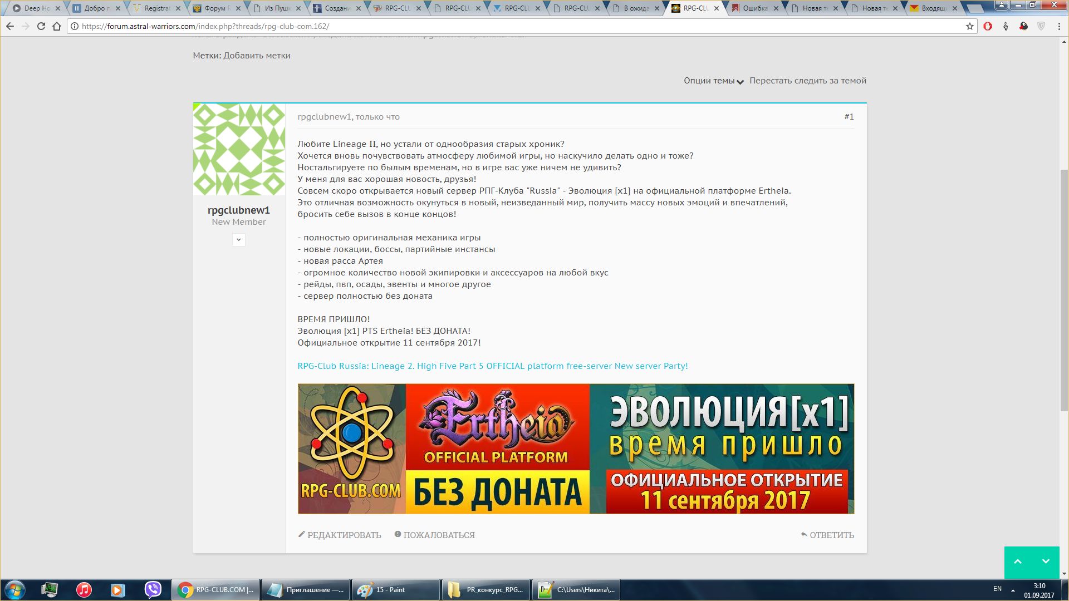
Task: Open the PR_конкурс_RPG folder taskbar item
Action: [x=486, y=590]
